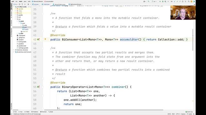Click the editor horizontal scrollbar
206x115 pixels.
(104, 110)
